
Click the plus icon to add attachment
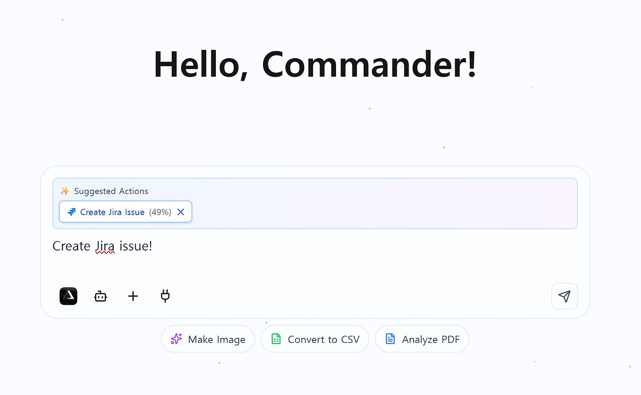click(133, 296)
